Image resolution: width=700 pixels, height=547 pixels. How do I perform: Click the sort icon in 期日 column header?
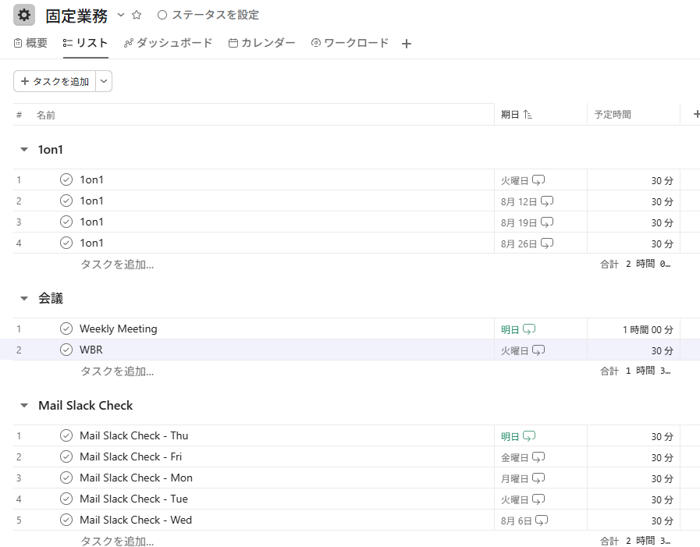click(528, 115)
